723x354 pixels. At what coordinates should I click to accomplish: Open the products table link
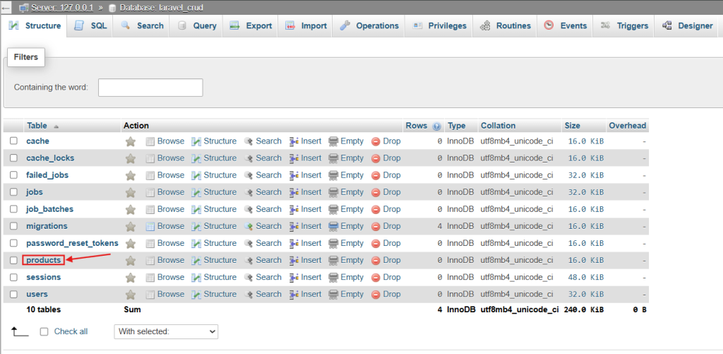(43, 260)
